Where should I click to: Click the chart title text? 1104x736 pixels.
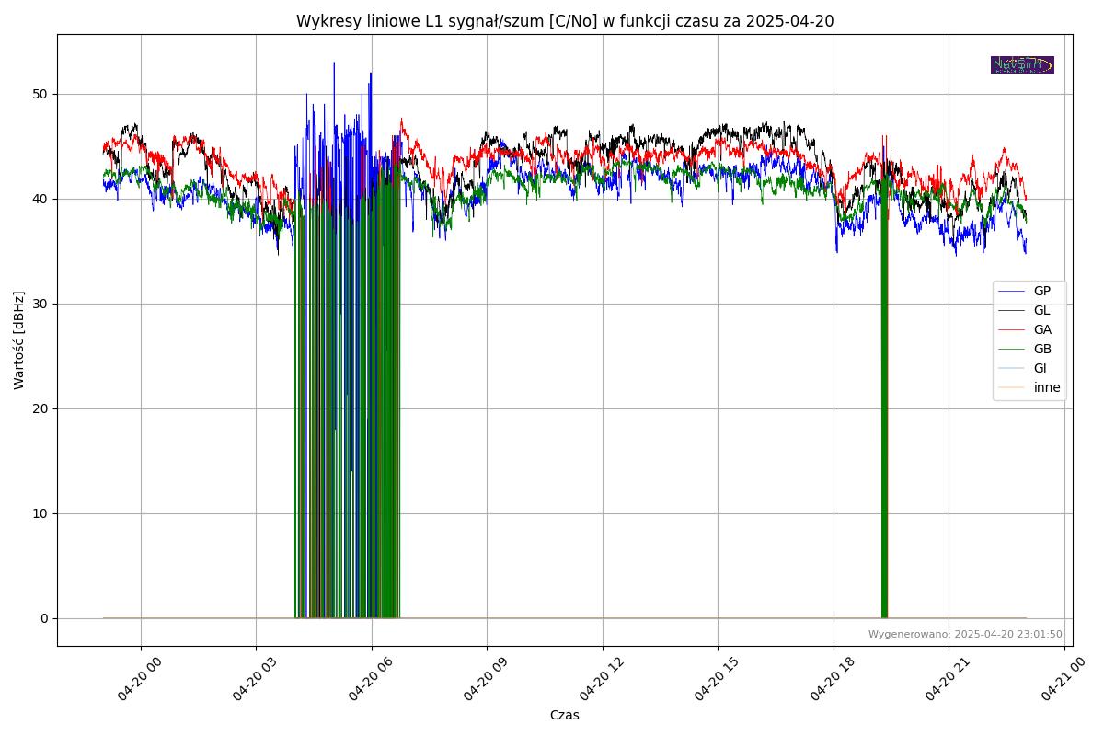click(x=565, y=21)
